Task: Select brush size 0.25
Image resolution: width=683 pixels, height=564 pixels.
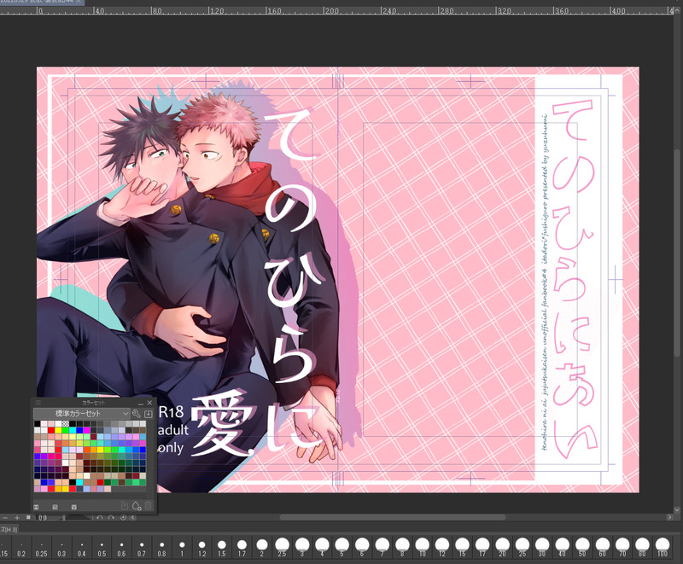Action: pos(41,548)
